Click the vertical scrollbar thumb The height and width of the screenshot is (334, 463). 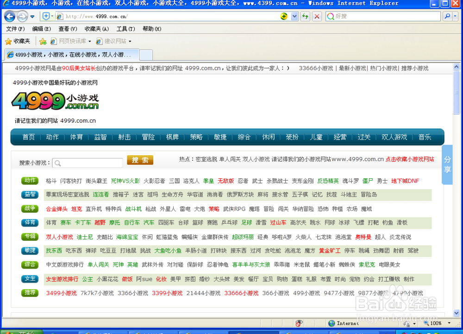(456, 92)
